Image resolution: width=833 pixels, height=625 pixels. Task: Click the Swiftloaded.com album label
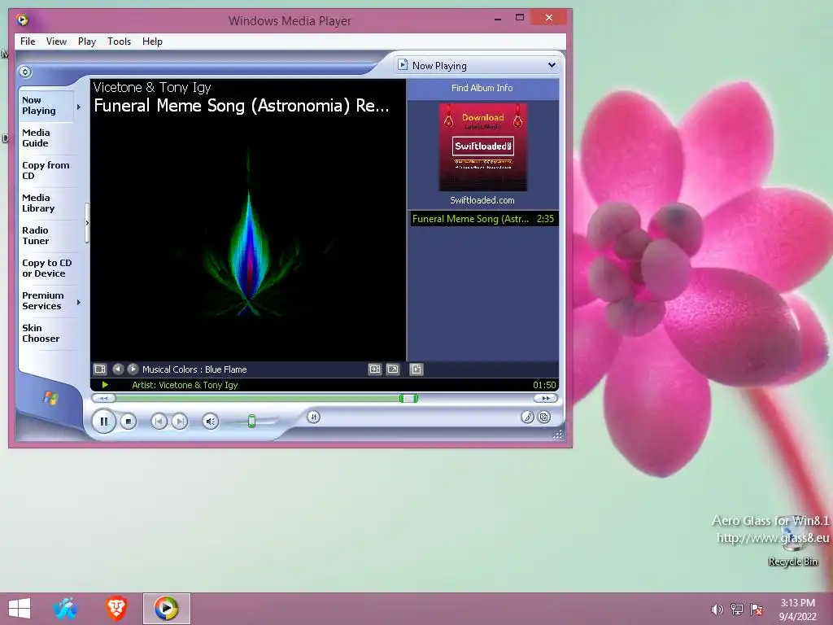click(x=482, y=200)
